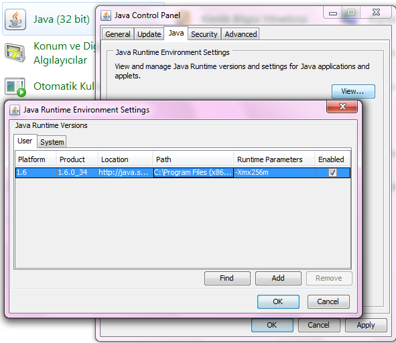
Task: Open the Otomatik Kullan autoplay icon
Action: (x=15, y=87)
